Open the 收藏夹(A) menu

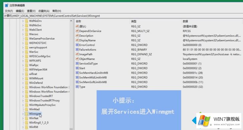coord(44,11)
